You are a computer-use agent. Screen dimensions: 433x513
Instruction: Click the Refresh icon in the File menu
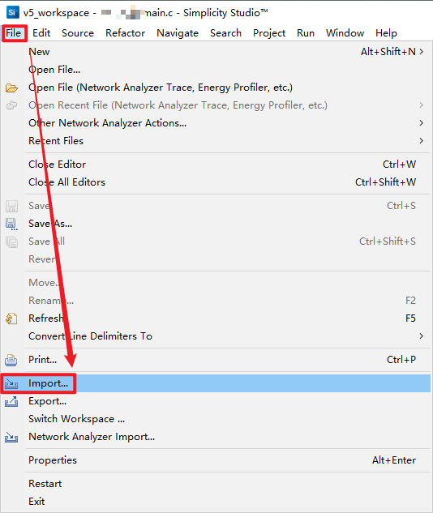pos(11,318)
